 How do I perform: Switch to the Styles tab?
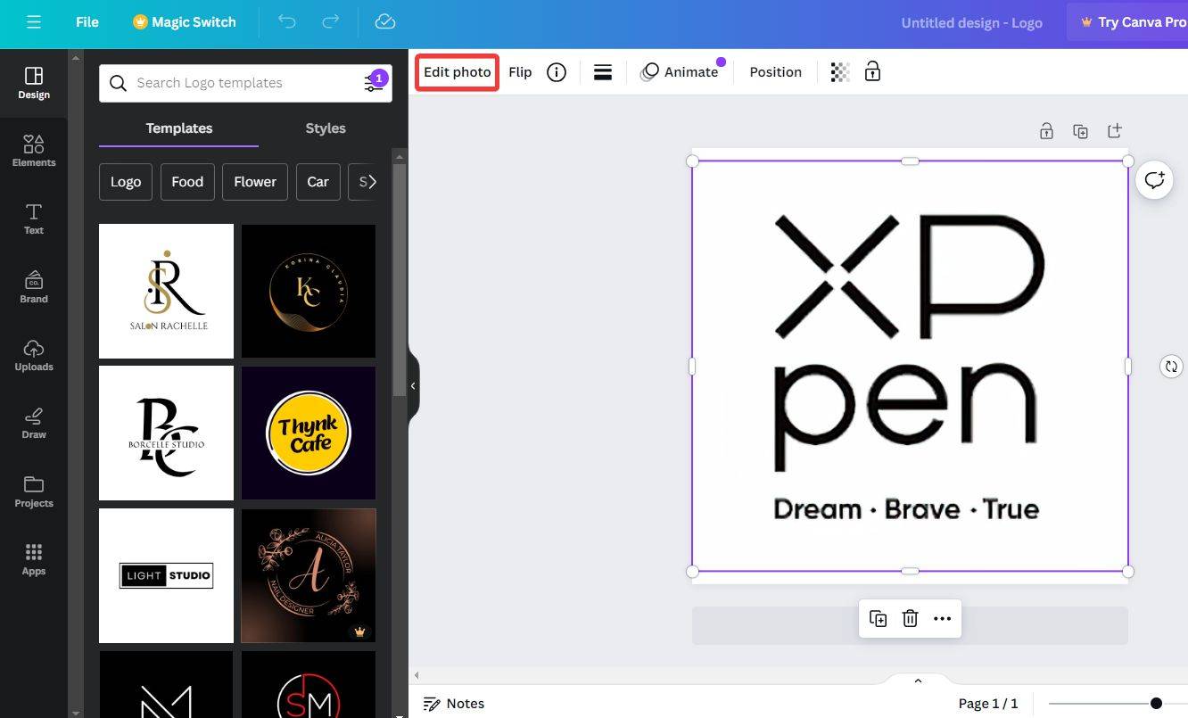click(x=326, y=128)
